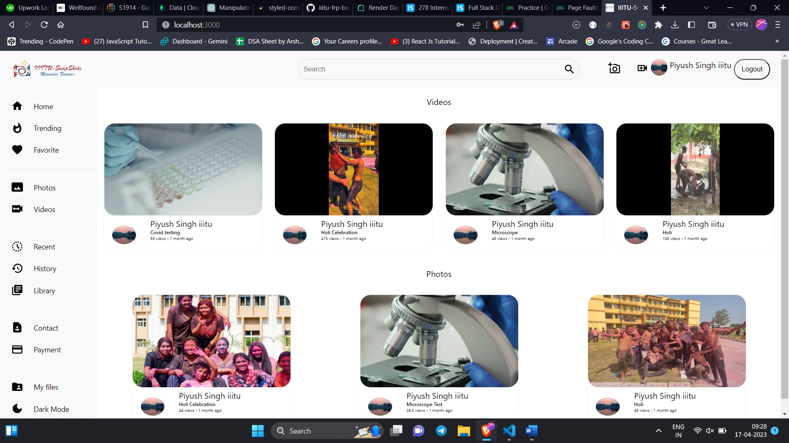Open the Holi Celebration video thumbnail

point(353,169)
